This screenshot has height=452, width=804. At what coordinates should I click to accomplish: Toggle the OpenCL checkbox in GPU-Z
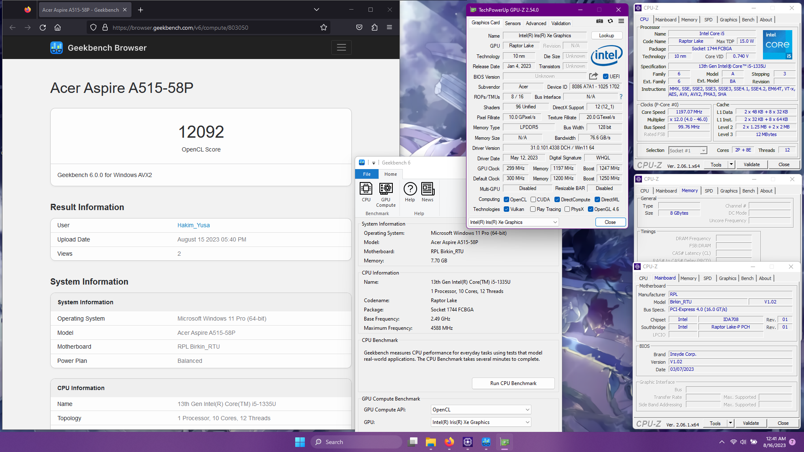coord(506,200)
